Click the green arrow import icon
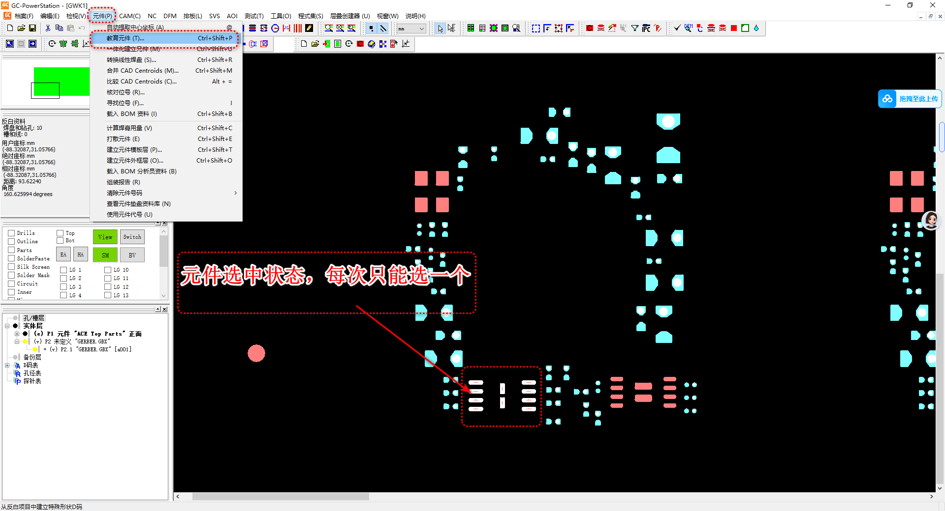This screenshot has height=511, width=945. tap(326, 44)
